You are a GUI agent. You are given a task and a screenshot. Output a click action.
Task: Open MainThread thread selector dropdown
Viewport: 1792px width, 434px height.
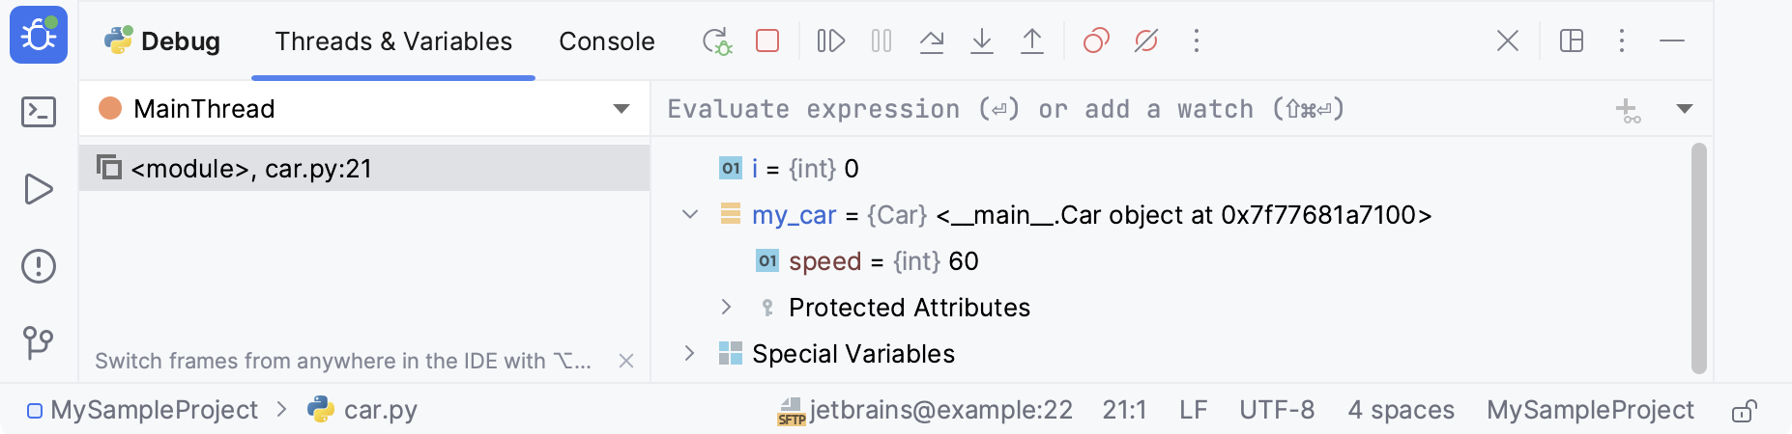pyautogui.click(x=621, y=109)
